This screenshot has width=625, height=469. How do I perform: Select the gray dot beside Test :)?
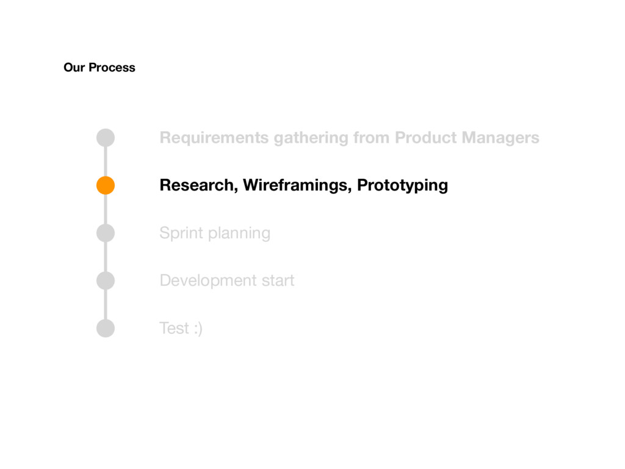click(x=106, y=328)
